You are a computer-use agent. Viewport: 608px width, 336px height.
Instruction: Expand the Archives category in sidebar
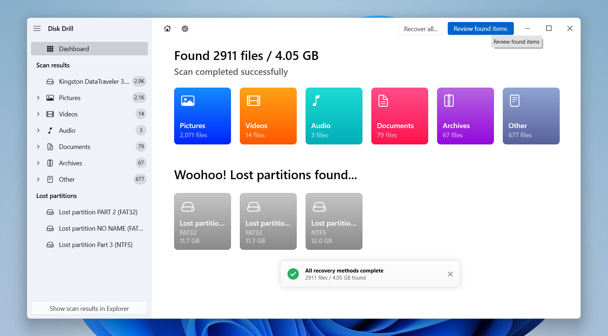click(x=38, y=163)
